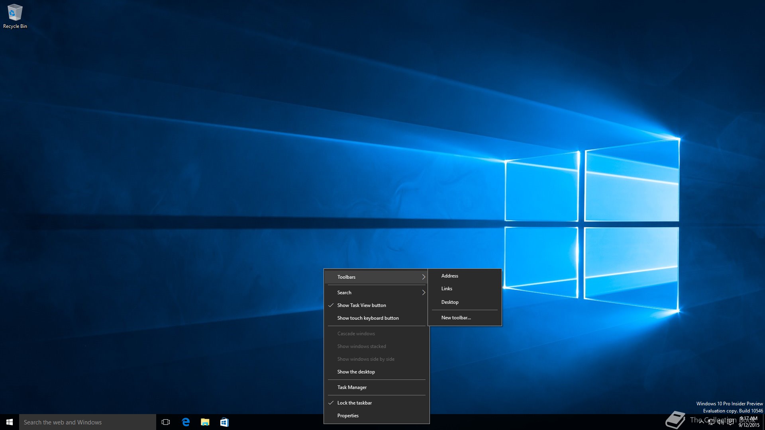Open Task Manager from context menu

tap(377, 387)
